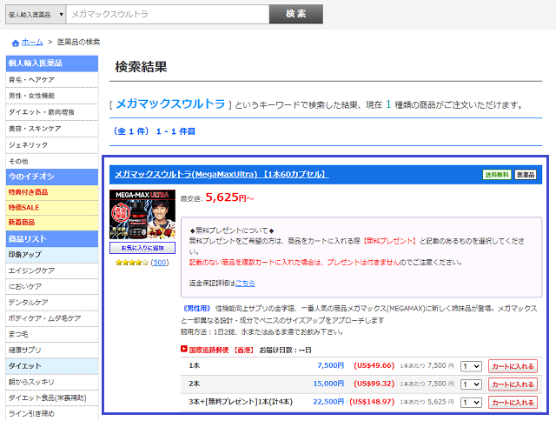Open the ダイエット食品(栄養補助) sidebar item
Screen dimensions: 556x421
pyautogui.click(x=52, y=398)
